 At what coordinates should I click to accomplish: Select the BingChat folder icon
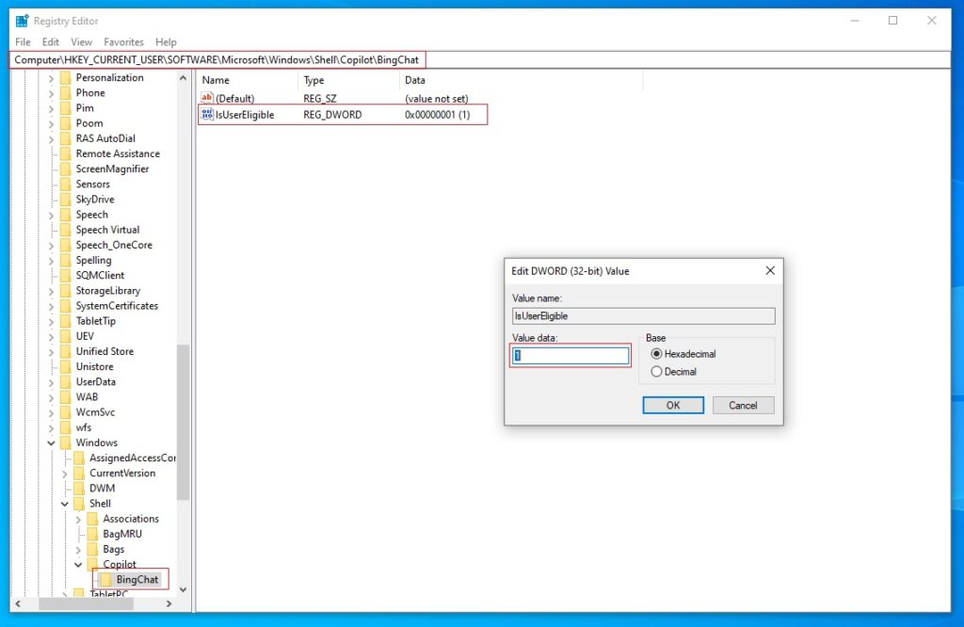pyautogui.click(x=106, y=579)
